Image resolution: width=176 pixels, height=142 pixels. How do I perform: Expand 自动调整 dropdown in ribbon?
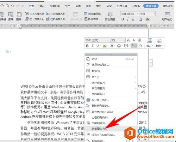pyautogui.click(x=110, y=16)
